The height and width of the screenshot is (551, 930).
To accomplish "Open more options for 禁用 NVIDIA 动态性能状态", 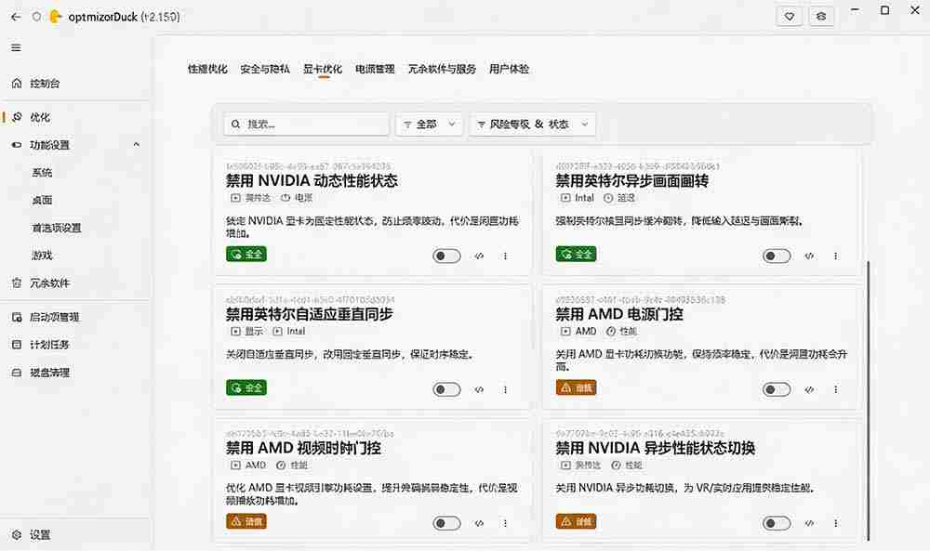I will pyautogui.click(x=505, y=256).
